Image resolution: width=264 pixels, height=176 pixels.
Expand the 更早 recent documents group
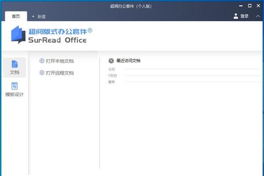[x=111, y=82]
